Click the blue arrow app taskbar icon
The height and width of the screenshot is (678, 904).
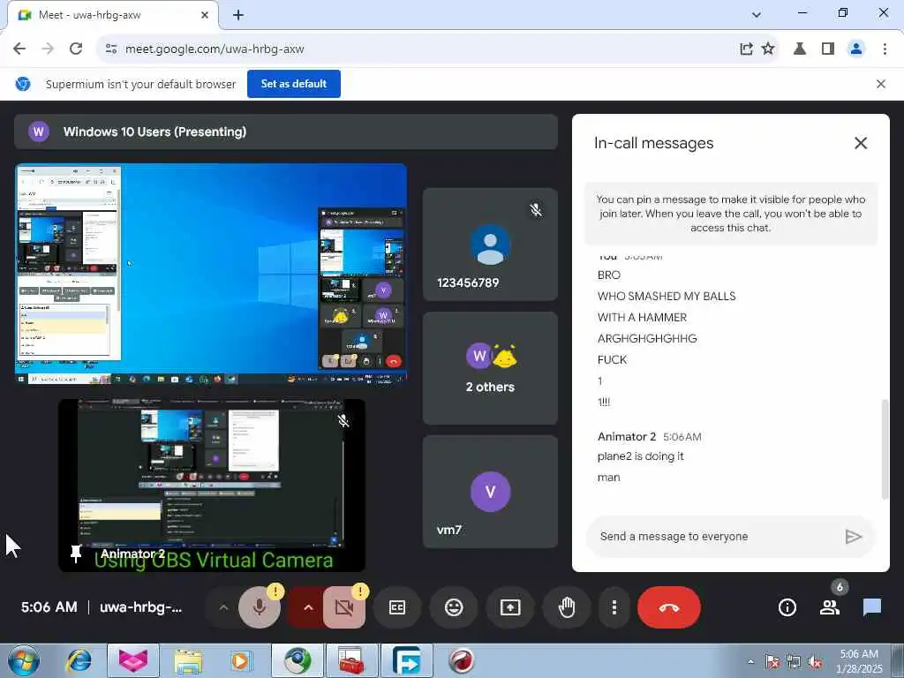point(406,660)
